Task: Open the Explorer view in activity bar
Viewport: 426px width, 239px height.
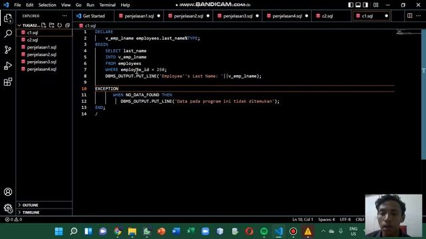Action: tap(8, 19)
